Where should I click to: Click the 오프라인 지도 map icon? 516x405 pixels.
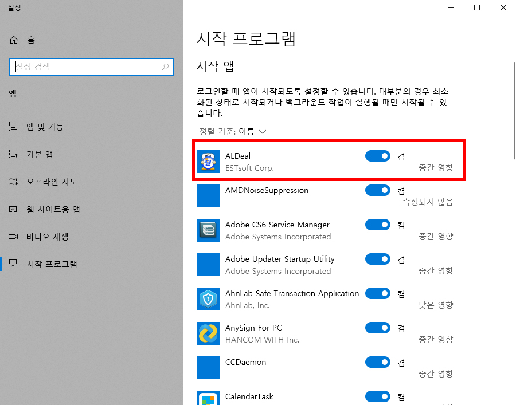(x=13, y=182)
